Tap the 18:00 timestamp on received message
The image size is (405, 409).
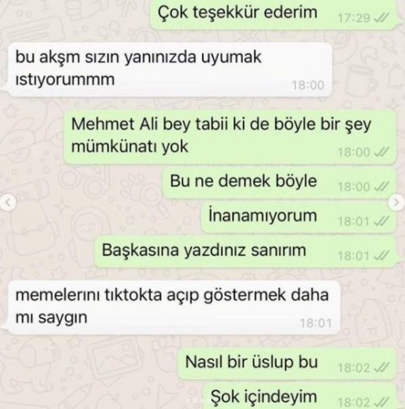pyautogui.click(x=308, y=85)
